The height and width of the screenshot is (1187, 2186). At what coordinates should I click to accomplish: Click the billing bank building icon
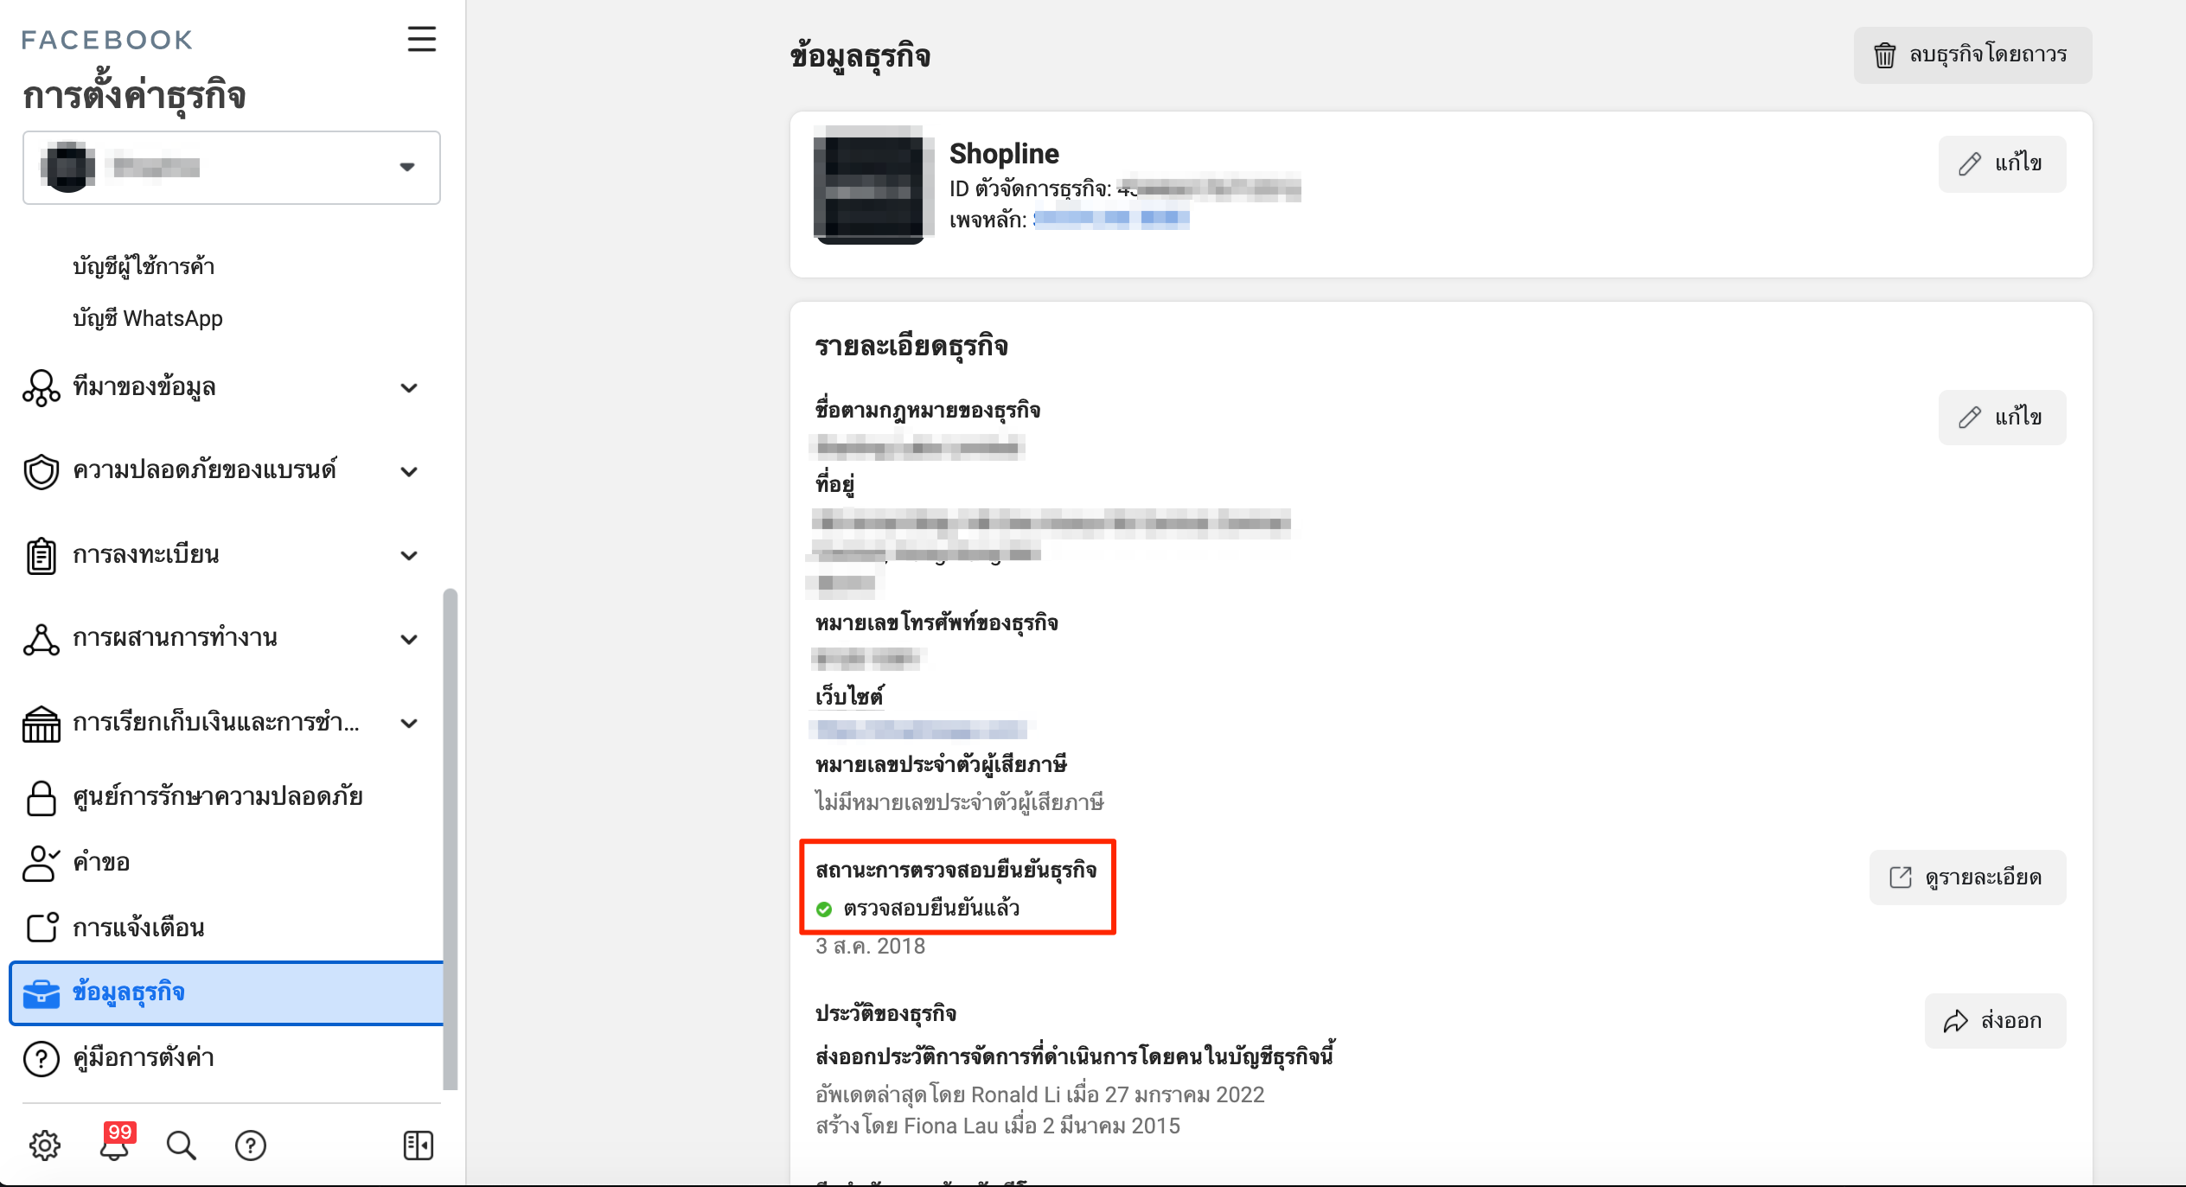42,724
